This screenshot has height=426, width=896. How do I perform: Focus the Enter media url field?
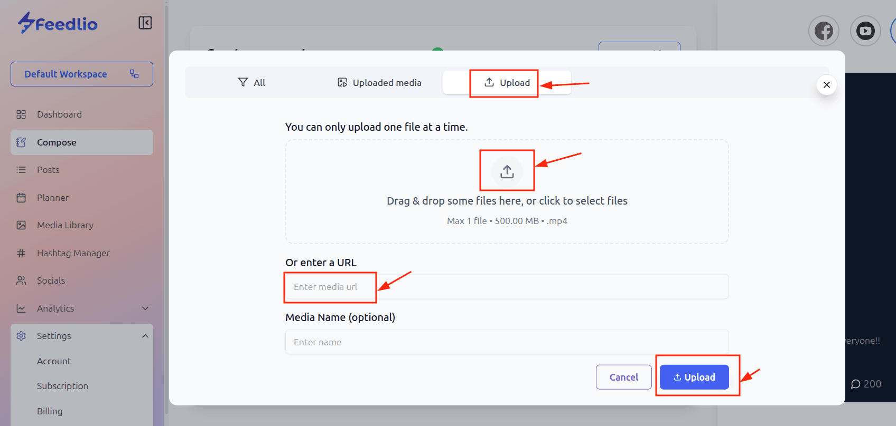pos(507,287)
